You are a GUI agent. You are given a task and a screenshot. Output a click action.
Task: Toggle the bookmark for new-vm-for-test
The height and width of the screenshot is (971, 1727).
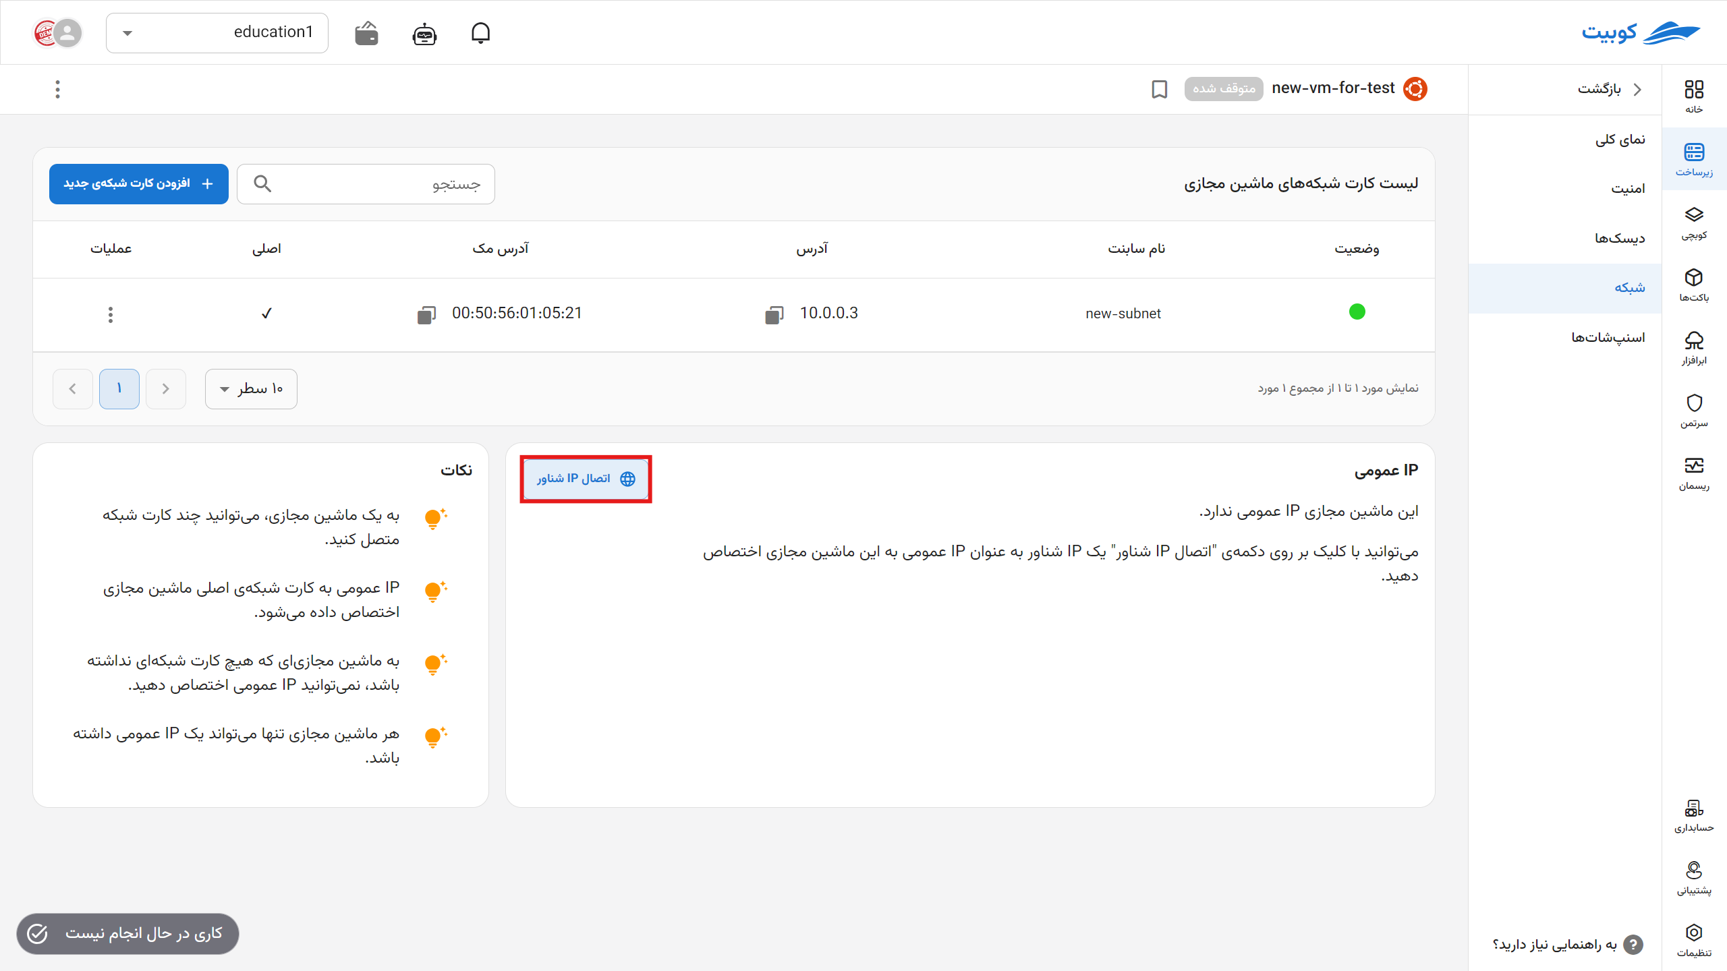(1159, 89)
